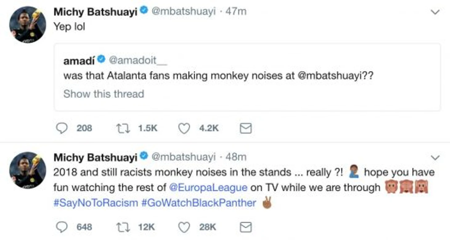Click the 48m timestamp of second tweet
This screenshot has width=450, height=240.
coord(236,157)
